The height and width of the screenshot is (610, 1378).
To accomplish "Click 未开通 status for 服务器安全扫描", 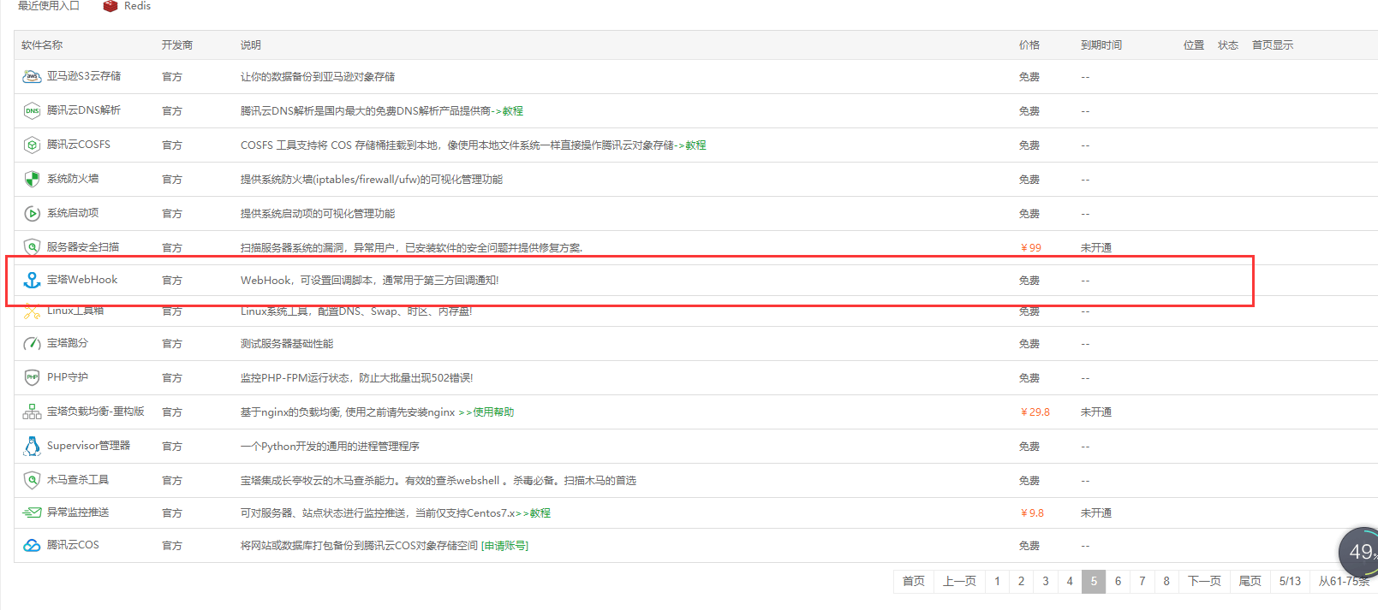I will tap(1096, 248).
